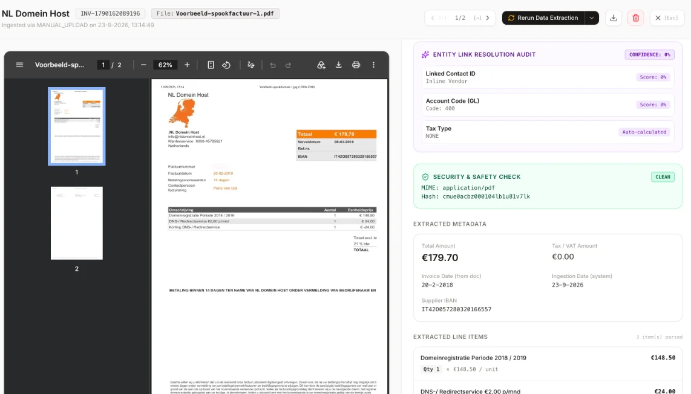Save PDF to Drive icon
Screen dimensions: 691x394
(321, 65)
